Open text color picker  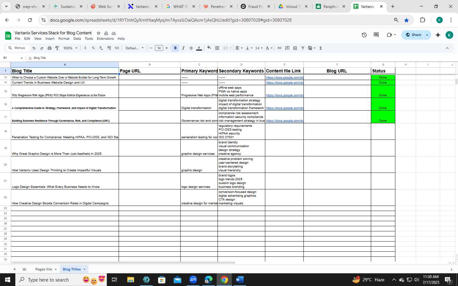click(199, 48)
